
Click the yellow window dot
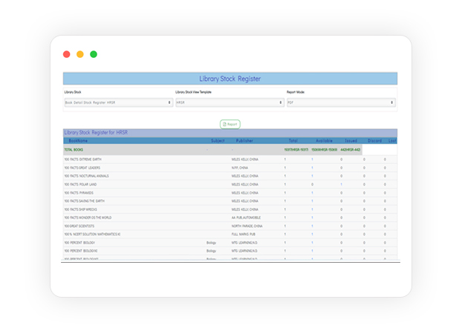80,54
